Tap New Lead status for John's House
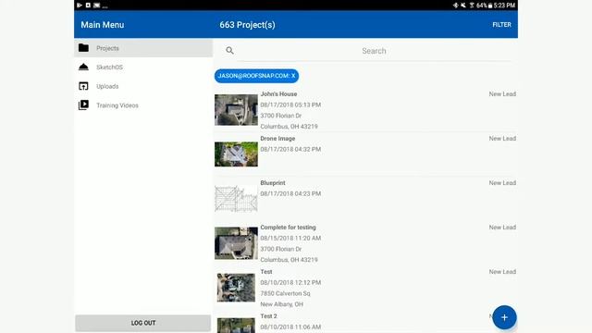The height and width of the screenshot is (333, 592). [502, 94]
